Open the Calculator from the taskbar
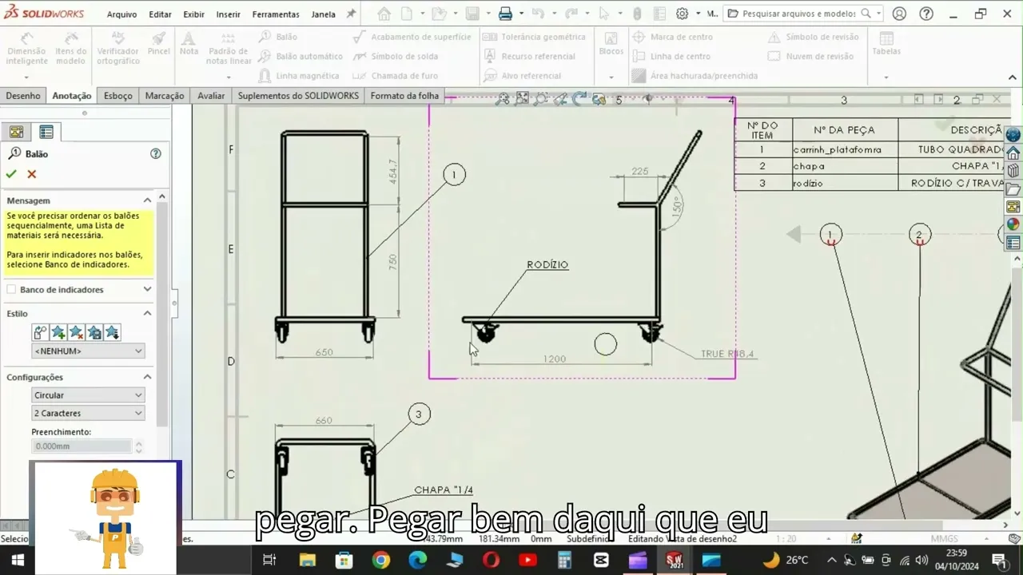The height and width of the screenshot is (575, 1023). [x=564, y=560]
